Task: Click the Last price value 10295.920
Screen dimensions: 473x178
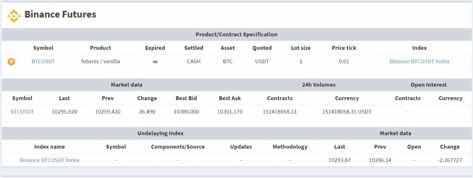Action: tap(64, 112)
